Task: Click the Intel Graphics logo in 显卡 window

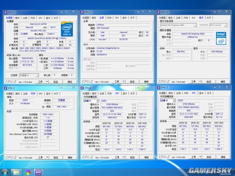Action: [221, 38]
